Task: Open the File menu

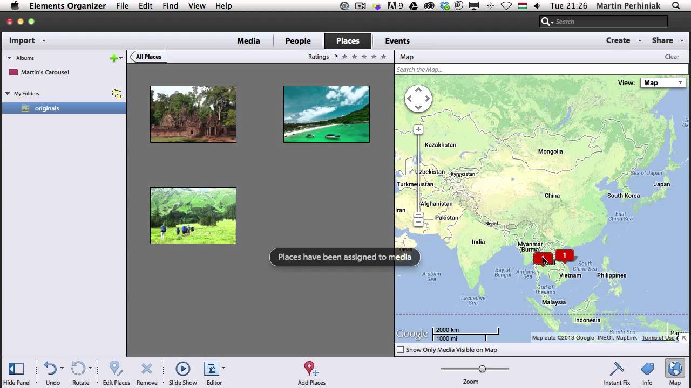Action: 122,6
